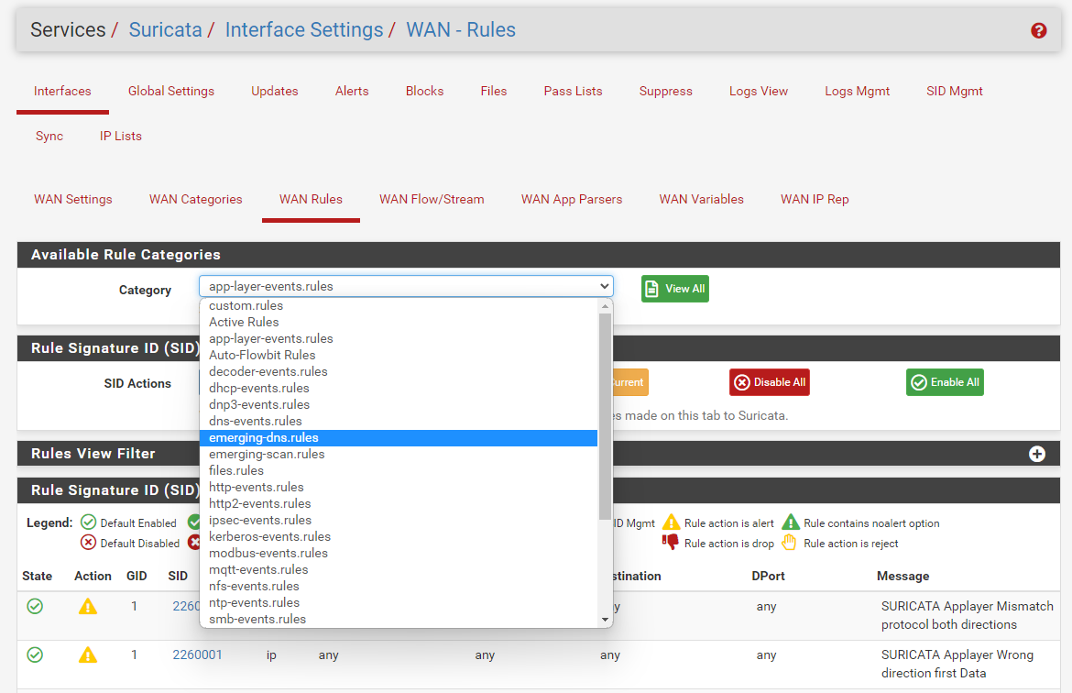Choose decoder-events.rules option
This screenshot has height=693, width=1072.
tap(399, 371)
